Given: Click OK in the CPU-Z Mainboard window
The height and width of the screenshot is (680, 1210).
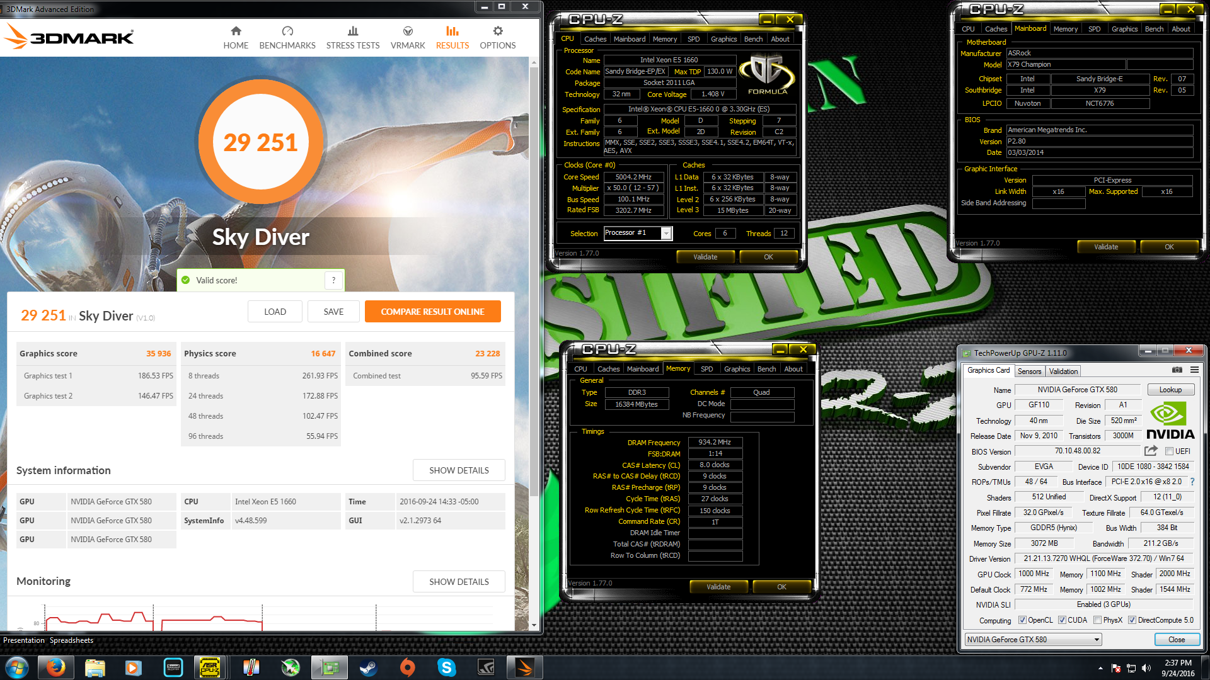Looking at the screenshot, I should 1169,247.
